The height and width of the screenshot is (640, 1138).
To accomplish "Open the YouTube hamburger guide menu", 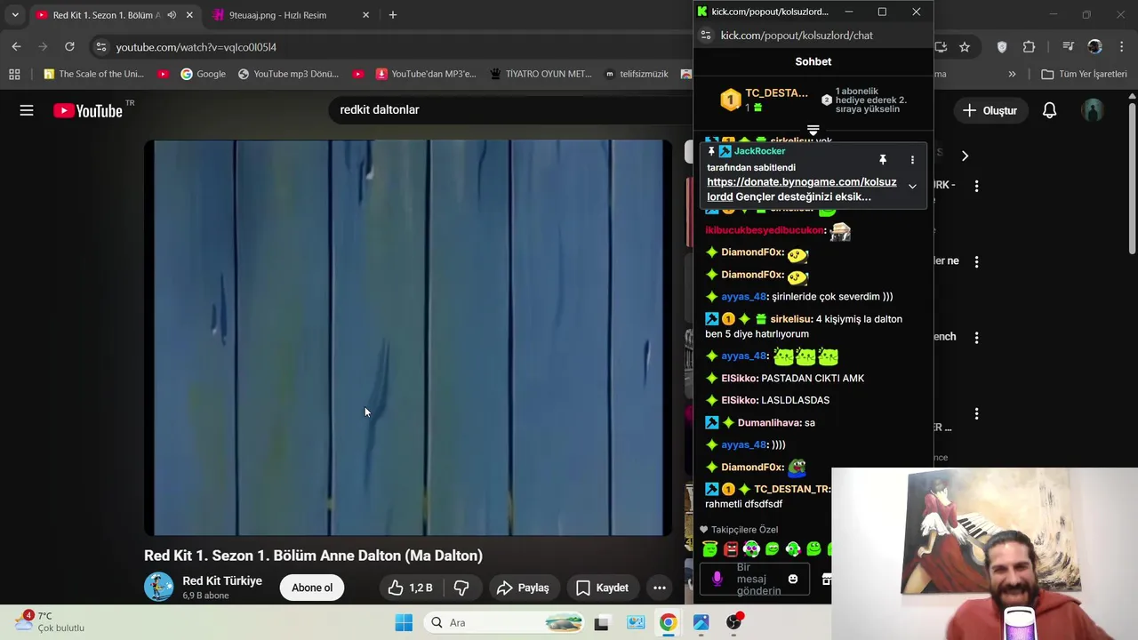I will (x=27, y=110).
